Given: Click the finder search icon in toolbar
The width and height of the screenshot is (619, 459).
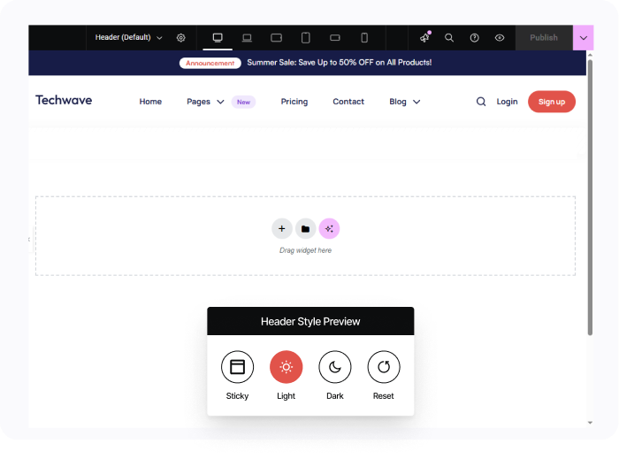Looking at the screenshot, I should coord(449,38).
